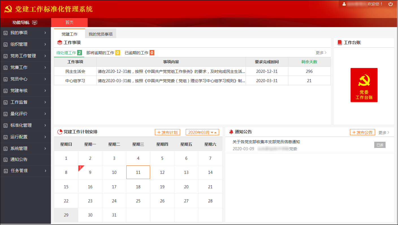The height and width of the screenshot is (225, 398).
Task: Switch to 党建工作 tab
Action: point(70,34)
